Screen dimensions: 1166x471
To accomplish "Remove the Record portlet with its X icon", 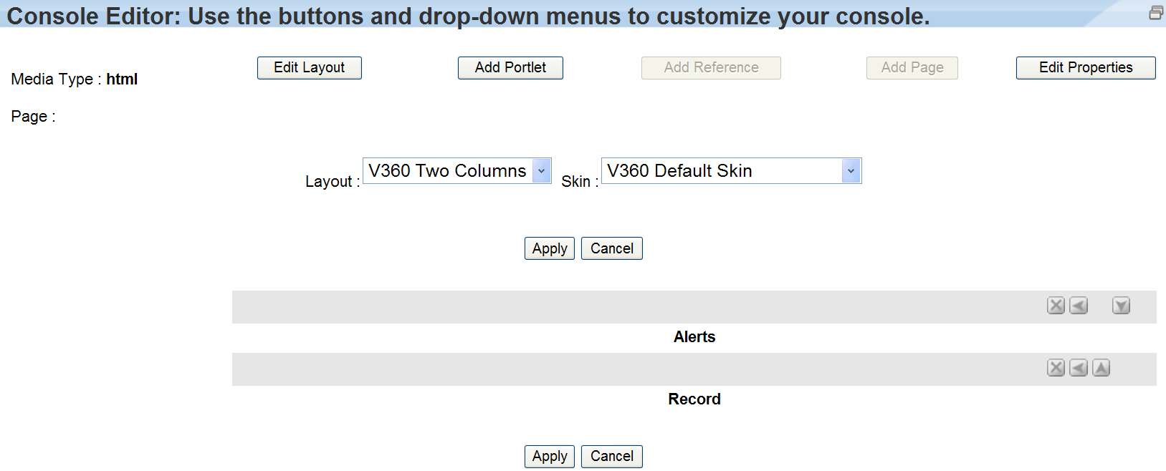I will [x=1056, y=368].
